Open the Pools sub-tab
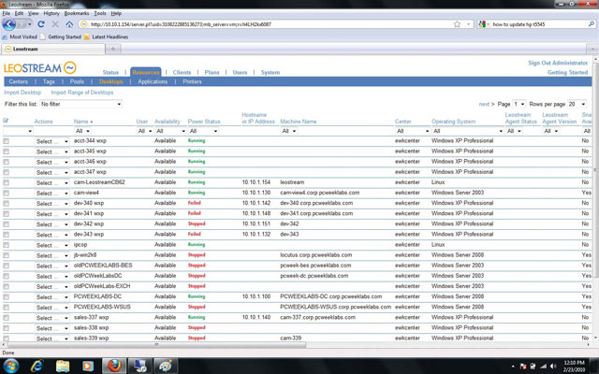This screenshot has height=374, width=599. point(77,81)
